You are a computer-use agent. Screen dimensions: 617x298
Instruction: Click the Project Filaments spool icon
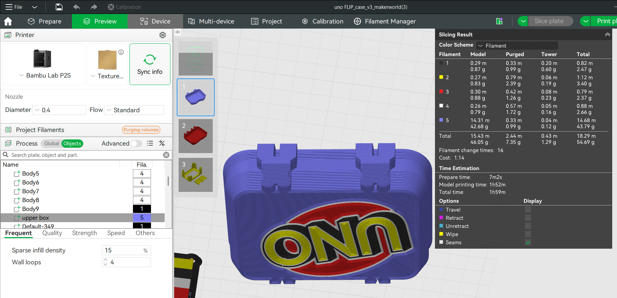pos(9,130)
